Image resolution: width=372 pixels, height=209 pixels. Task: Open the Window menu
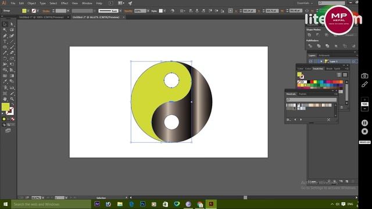click(x=87, y=3)
